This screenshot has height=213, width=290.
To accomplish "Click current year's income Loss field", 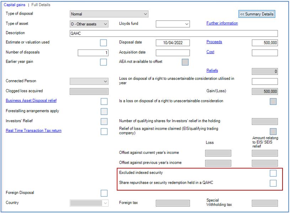I will [218, 153].
